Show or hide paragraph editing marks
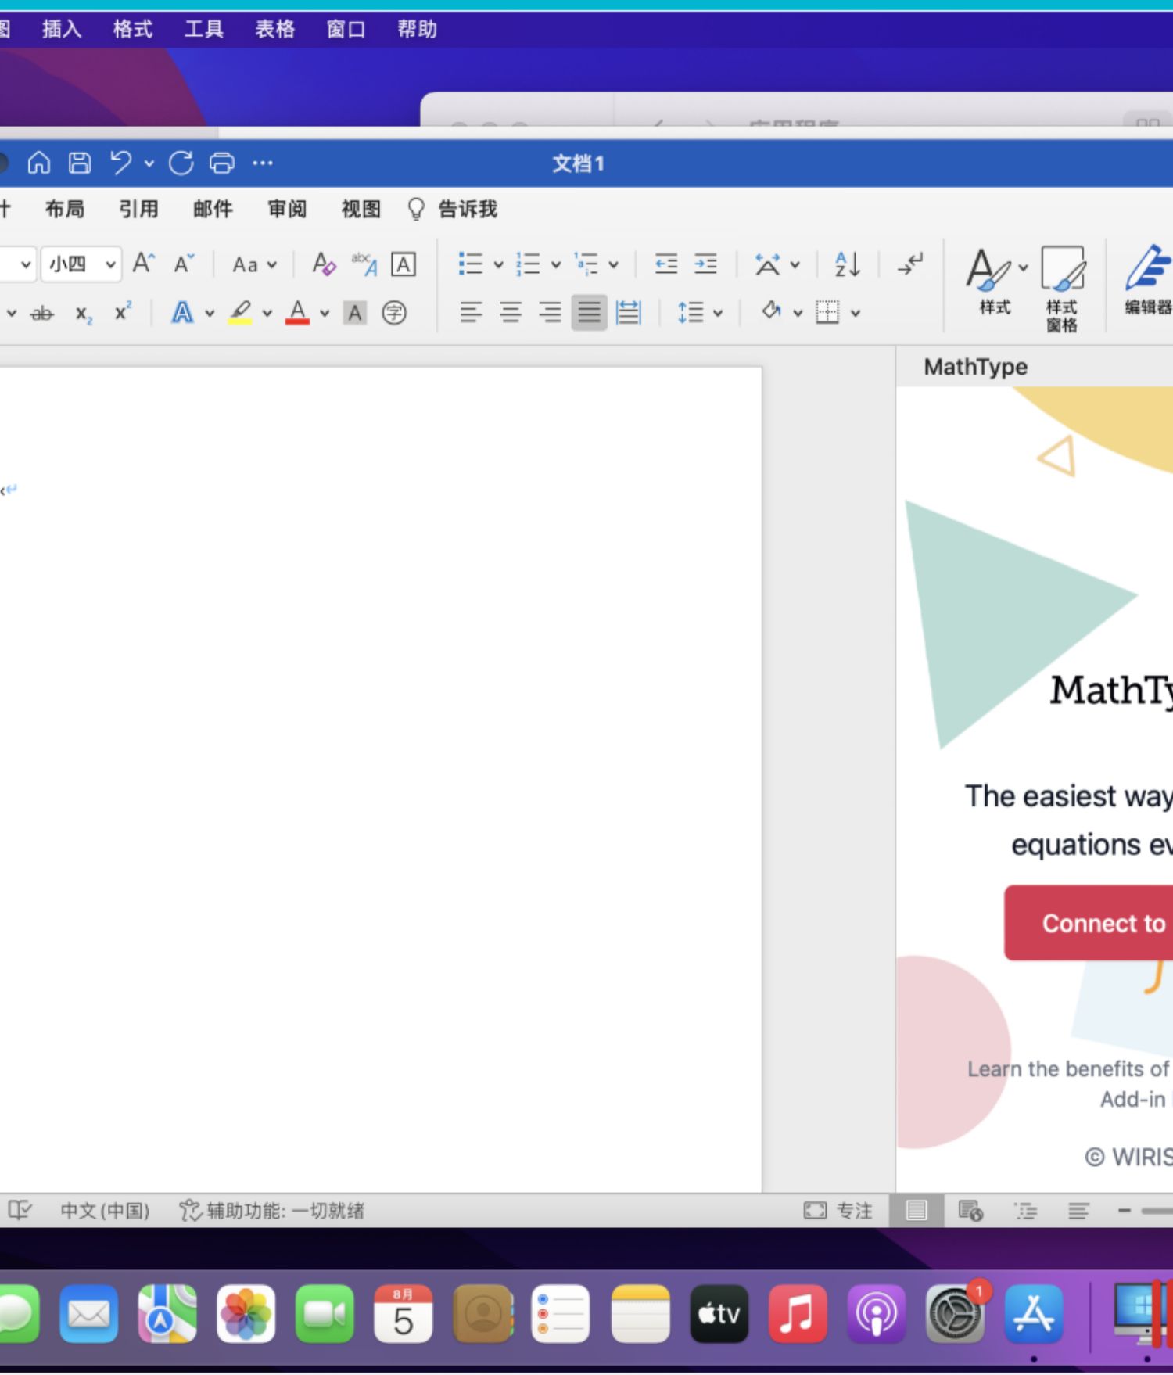This screenshot has width=1173, height=1375. [x=910, y=264]
